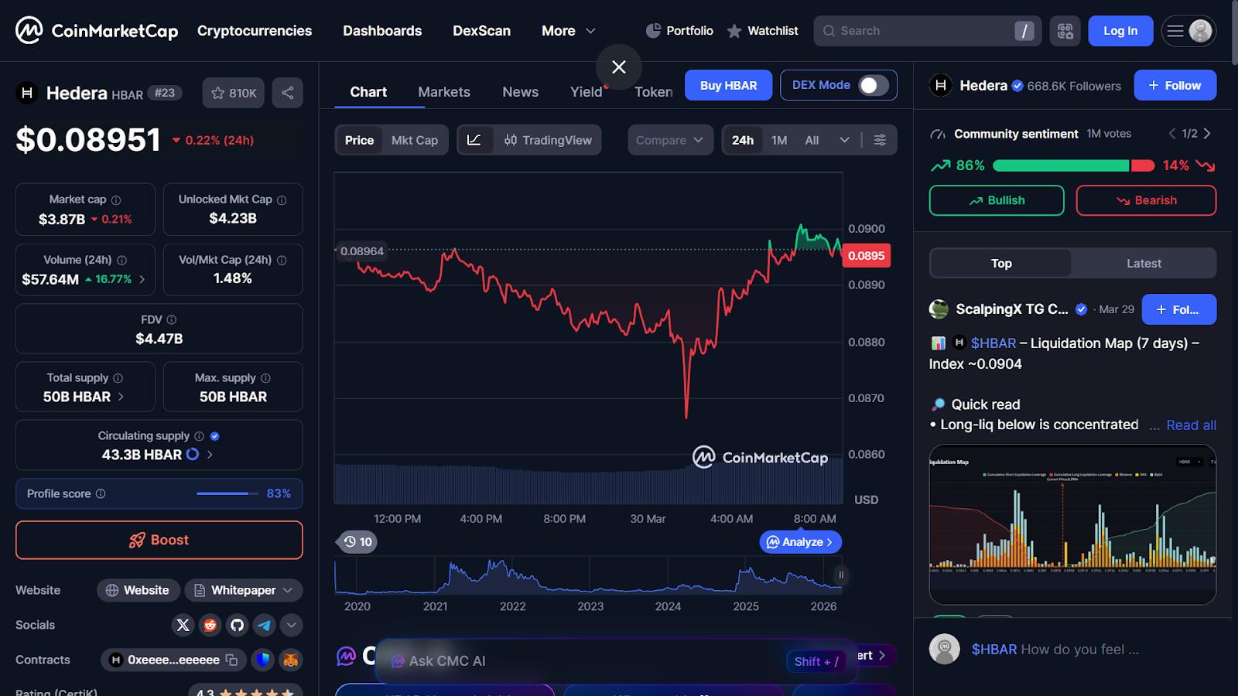This screenshot has width=1238, height=696.
Task: Add Hedera to watchlist via star button
Action: click(233, 93)
